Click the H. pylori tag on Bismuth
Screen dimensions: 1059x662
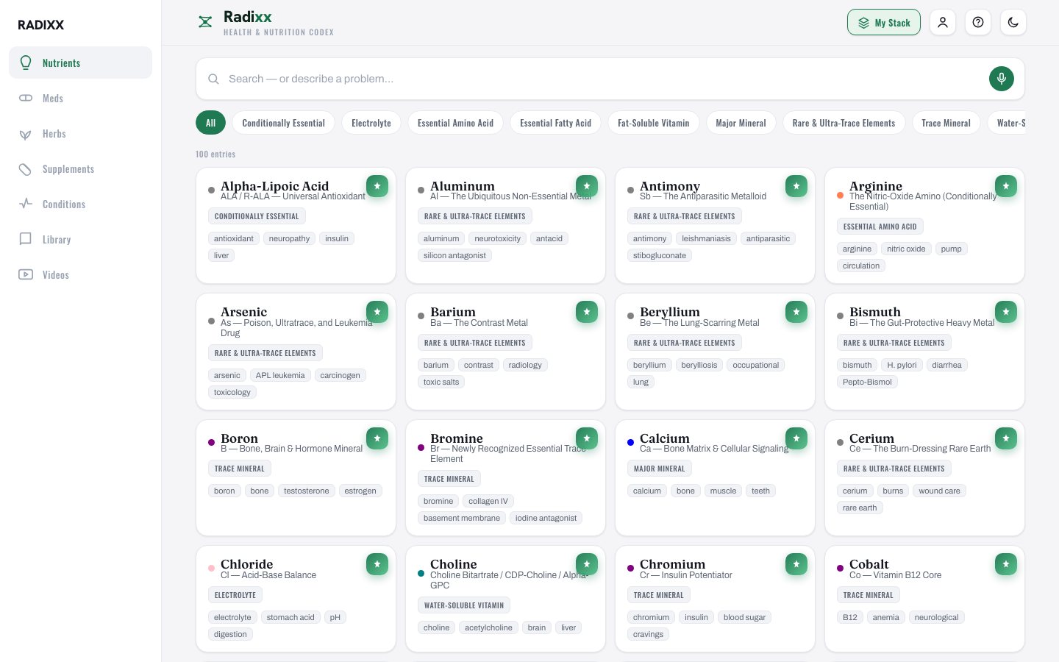click(902, 365)
